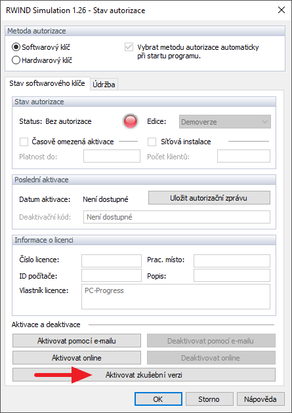Toggle Vybrat metodu autorizace automaticky checkbox
Viewport: 292px width, 413px height.
click(x=129, y=47)
